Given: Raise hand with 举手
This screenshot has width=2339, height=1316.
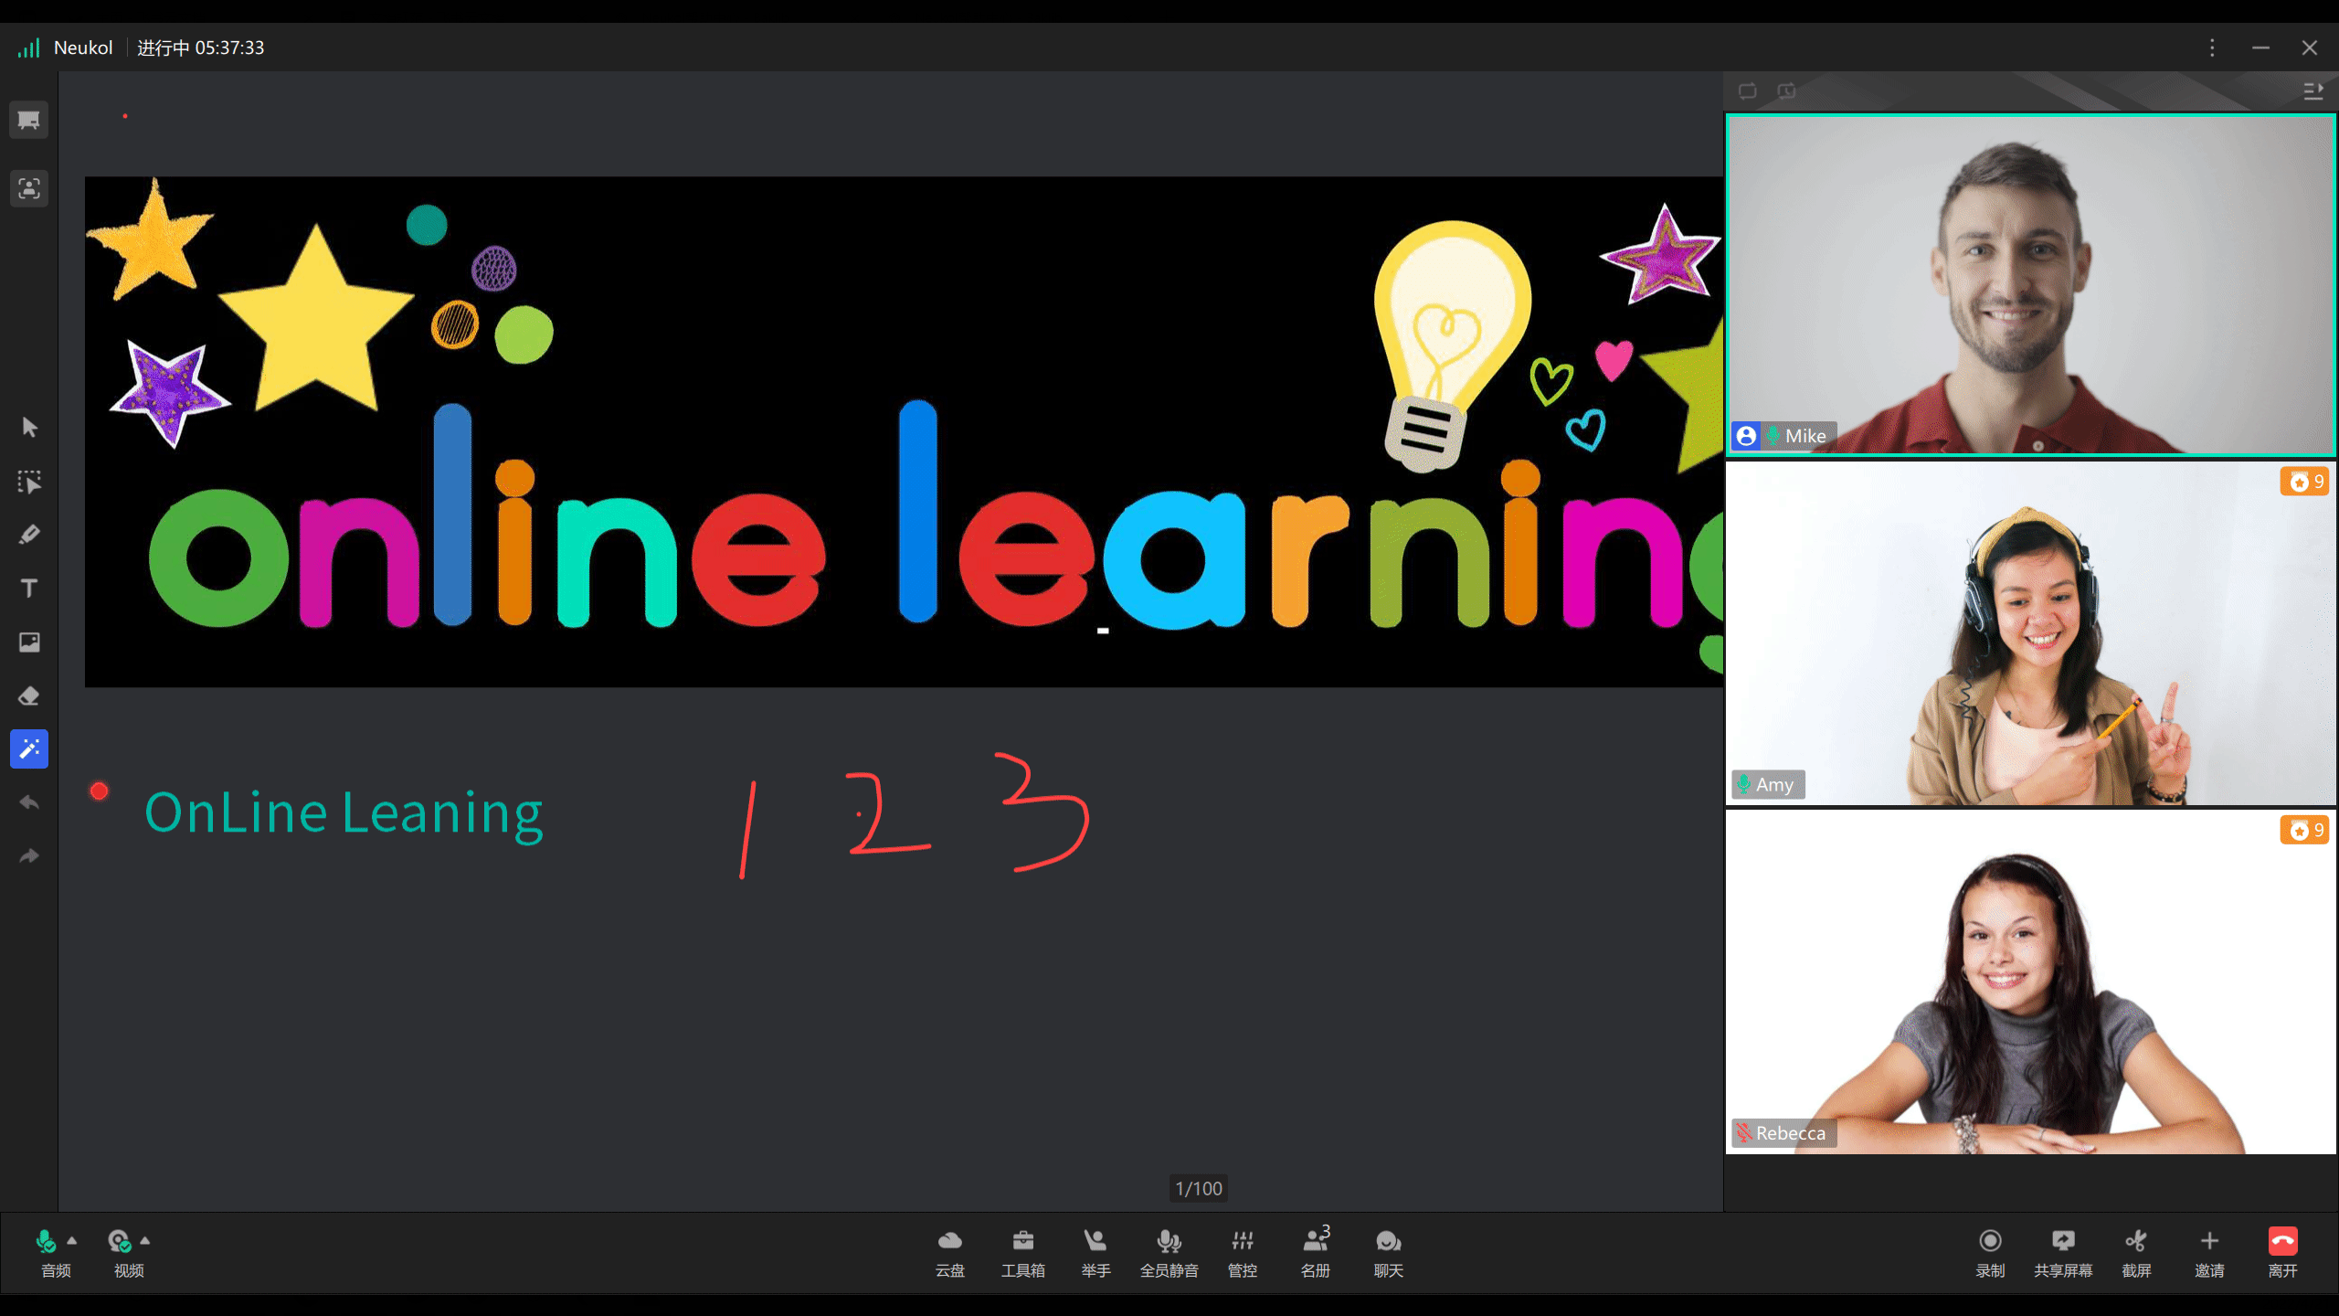Looking at the screenshot, I should click(1095, 1253).
